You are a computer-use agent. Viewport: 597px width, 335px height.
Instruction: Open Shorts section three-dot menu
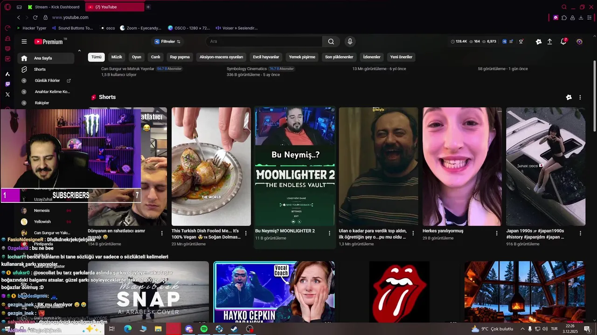(580, 97)
